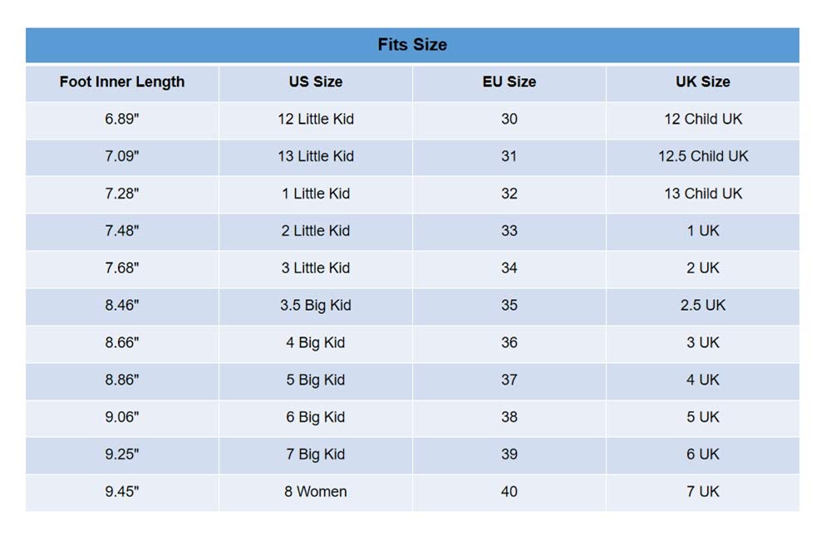The image size is (831, 540).
Task: Click the 5 Big Kid cell
Action: coord(316,380)
